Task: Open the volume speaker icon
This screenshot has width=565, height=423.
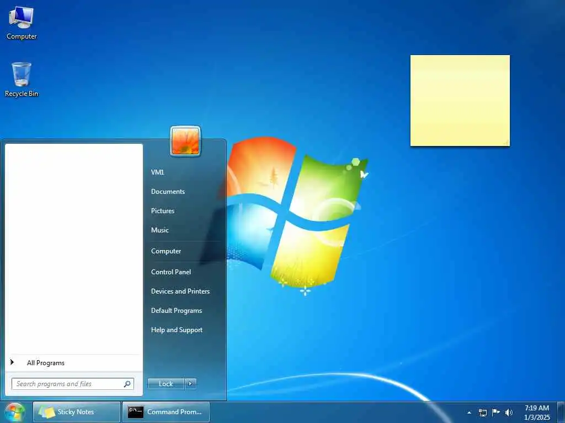Action: click(x=509, y=413)
